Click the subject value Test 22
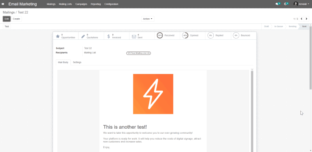Screen dimensions: 312x152 88,48
